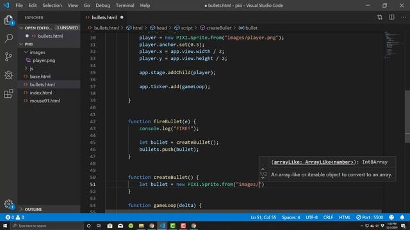Open the Search view in activity bar

(x=8, y=38)
